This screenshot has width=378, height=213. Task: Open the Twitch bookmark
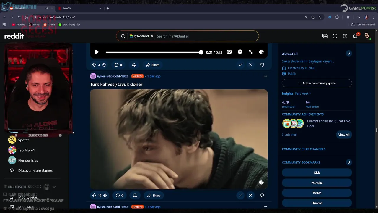click(317, 193)
